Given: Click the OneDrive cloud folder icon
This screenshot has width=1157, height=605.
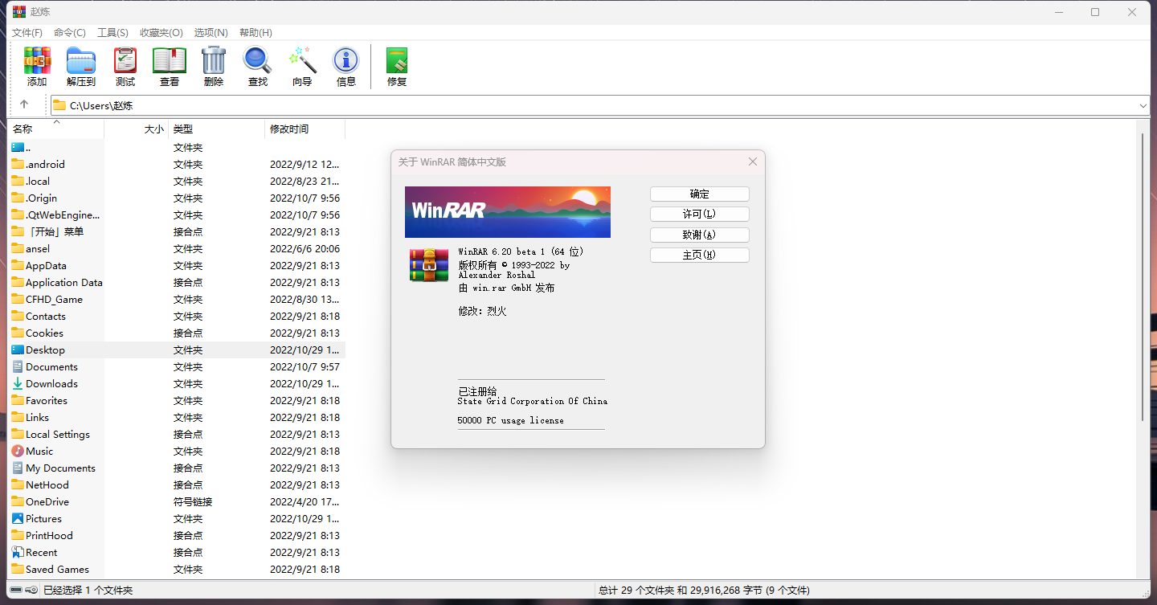Looking at the screenshot, I should pyautogui.click(x=18, y=502).
